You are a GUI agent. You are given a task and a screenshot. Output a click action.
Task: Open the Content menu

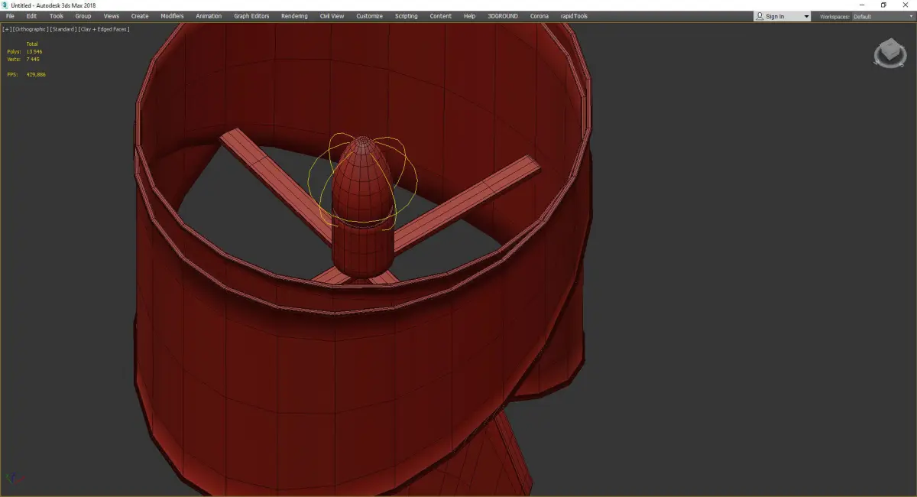click(x=440, y=16)
